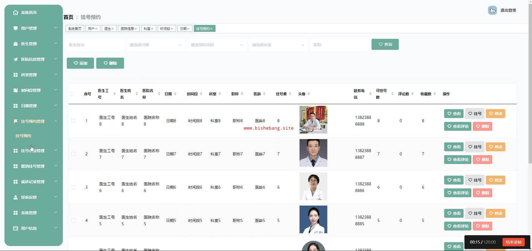Click 修改 for 医生姓名7 row
Viewport: 532px width, 251px height.
[x=496, y=147]
